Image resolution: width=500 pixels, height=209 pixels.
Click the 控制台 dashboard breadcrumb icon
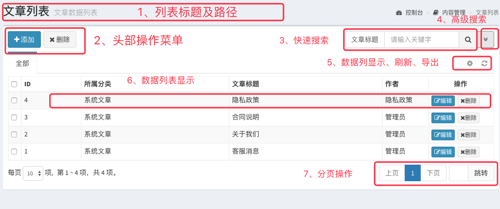(x=399, y=13)
